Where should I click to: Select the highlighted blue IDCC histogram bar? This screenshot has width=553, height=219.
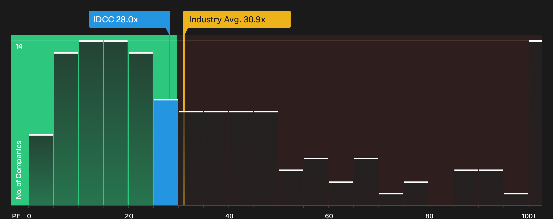pyautogui.click(x=166, y=152)
